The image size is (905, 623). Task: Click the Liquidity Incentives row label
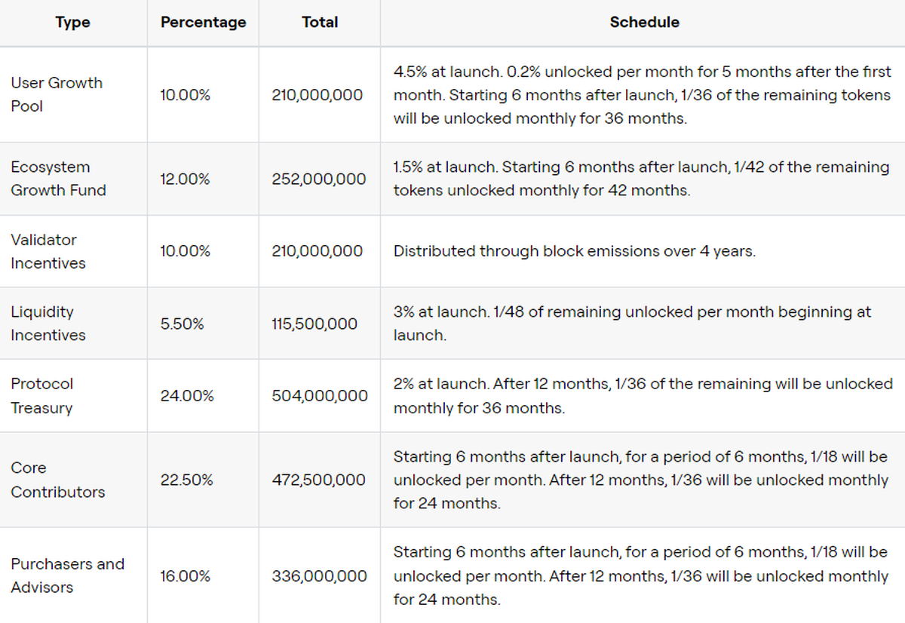tap(48, 324)
